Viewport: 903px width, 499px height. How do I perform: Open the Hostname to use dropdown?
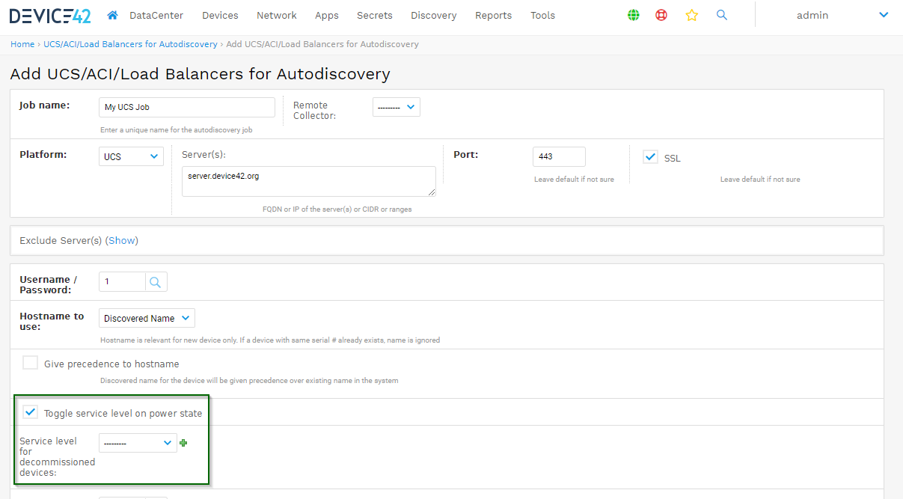point(147,318)
